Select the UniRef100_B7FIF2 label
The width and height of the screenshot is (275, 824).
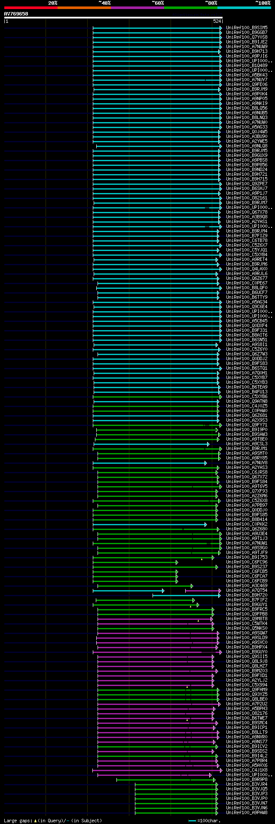(x=247, y=600)
